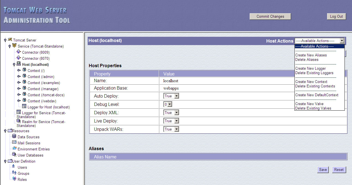Click the User Databases icon
This screenshot has height=185, width=352.
pyautogui.click(x=14, y=155)
